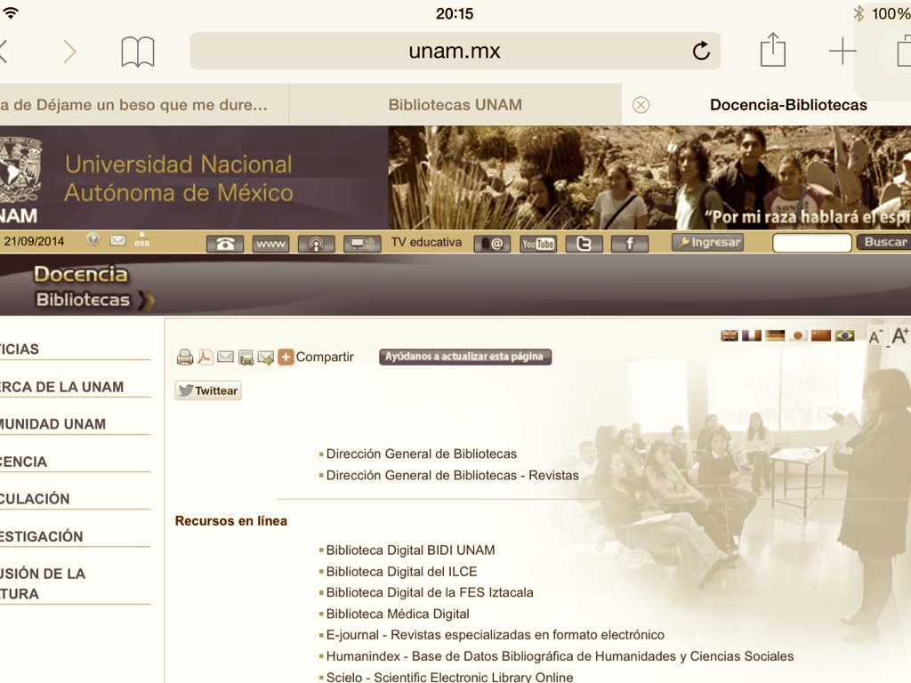This screenshot has width=911, height=683.
Task: Click the telephone directory icon
Action: pyautogui.click(x=224, y=244)
